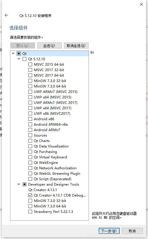Close the Qt installer window

pyautogui.click(x=141, y=4)
